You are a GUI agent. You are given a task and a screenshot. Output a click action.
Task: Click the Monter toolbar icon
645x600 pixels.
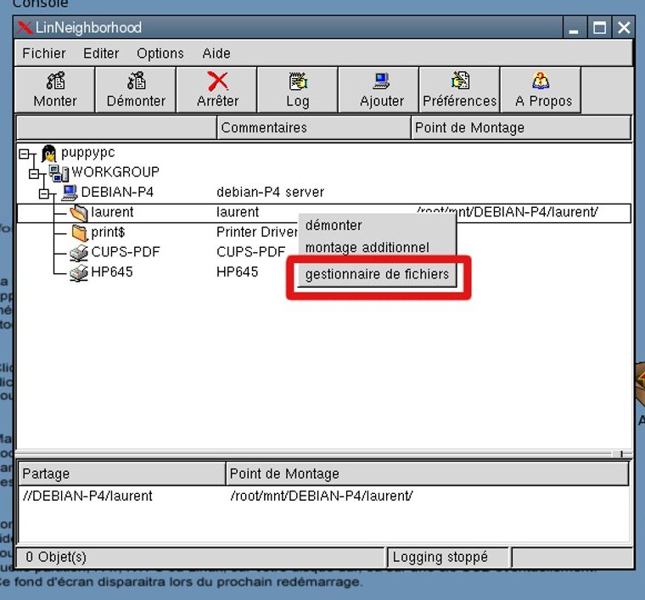[55, 81]
